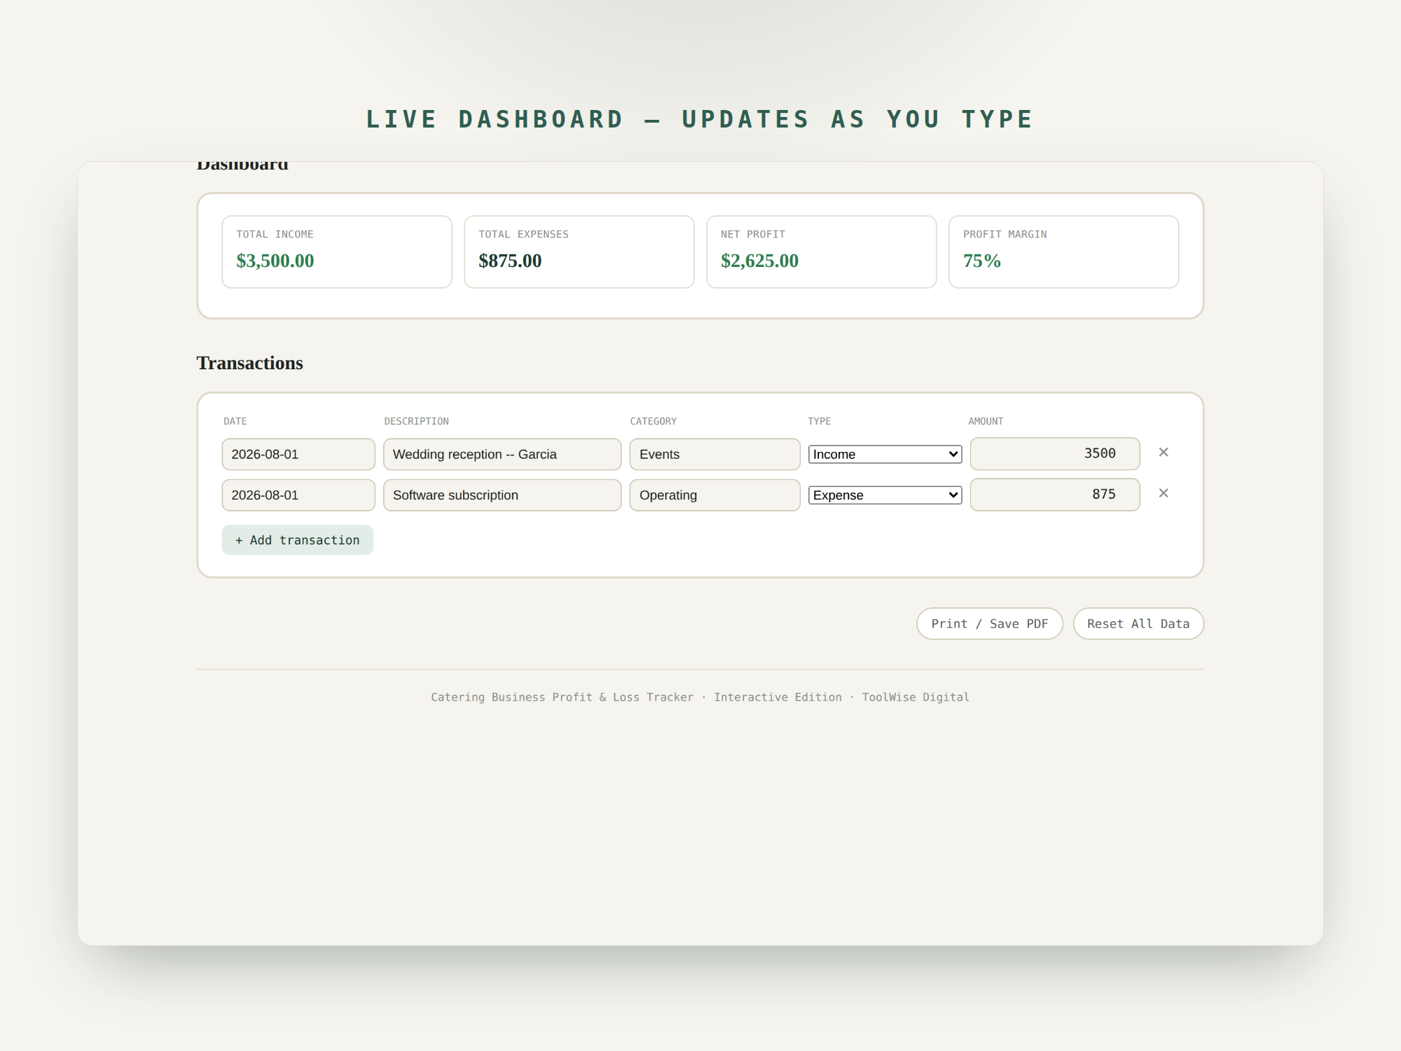The height and width of the screenshot is (1051, 1401).
Task: Remove the Software subscription transaction row
Action: (1164, 493)
